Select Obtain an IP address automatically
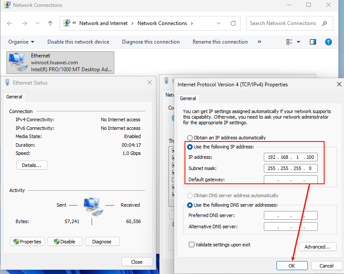This screenshot has width=344, height=274. (226, 138)
